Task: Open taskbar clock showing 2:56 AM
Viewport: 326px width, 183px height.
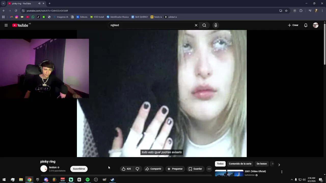Action: (311, 180)
